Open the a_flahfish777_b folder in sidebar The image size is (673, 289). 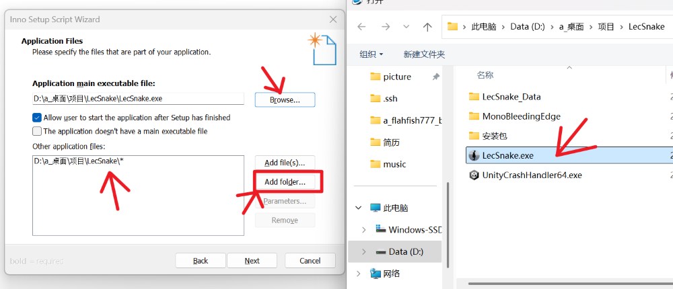point(406,120)
